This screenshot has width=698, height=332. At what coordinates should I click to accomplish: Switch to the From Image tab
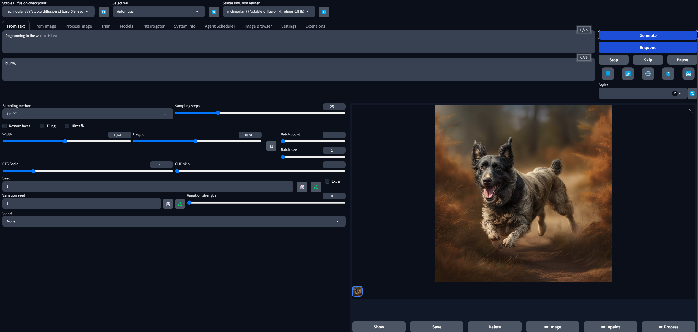point(45,26)
